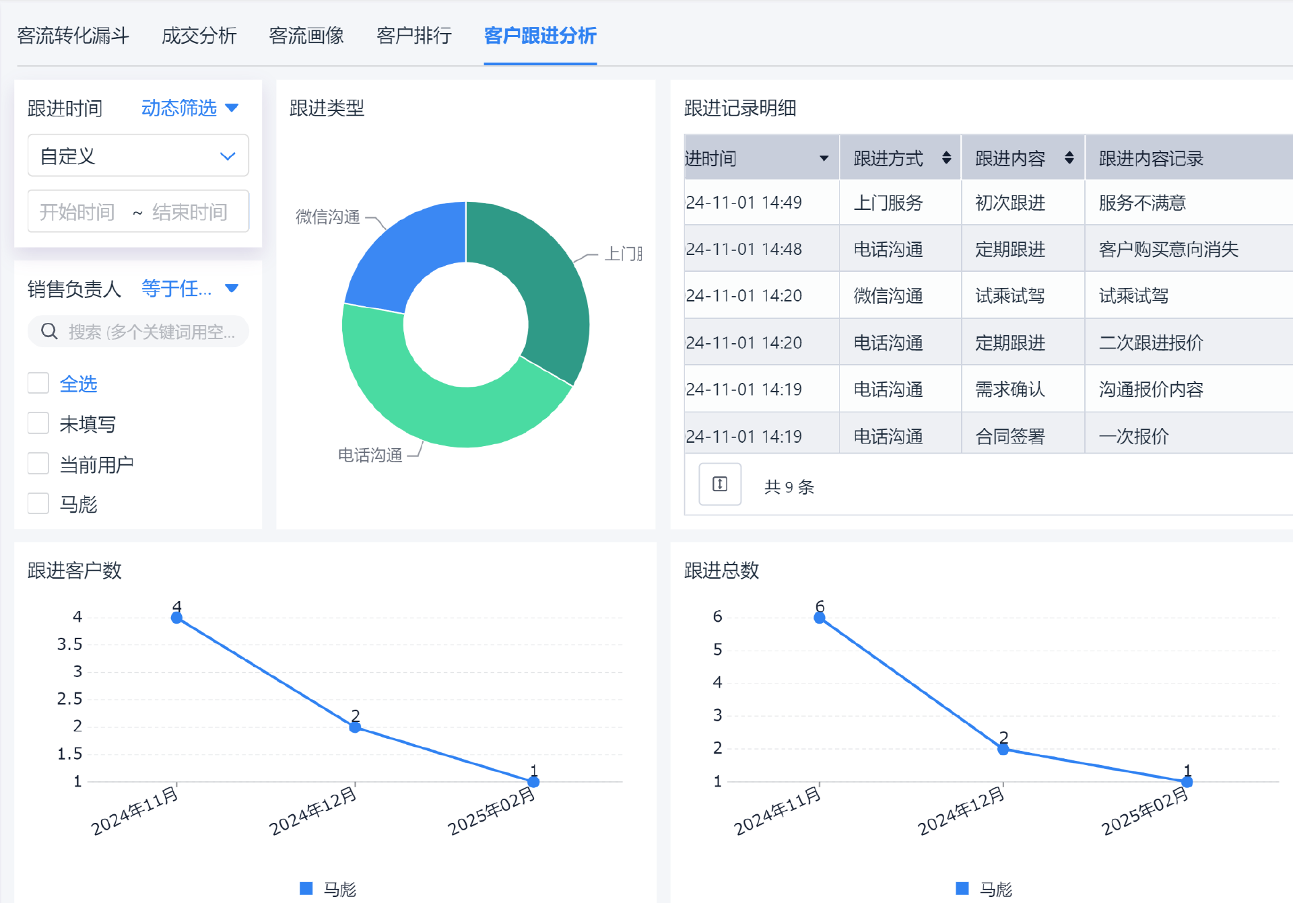Open the 动态筛选 dropdown
Image resolution: width=1293 pixels, height=903 pixels.
(x=190, y=108)
